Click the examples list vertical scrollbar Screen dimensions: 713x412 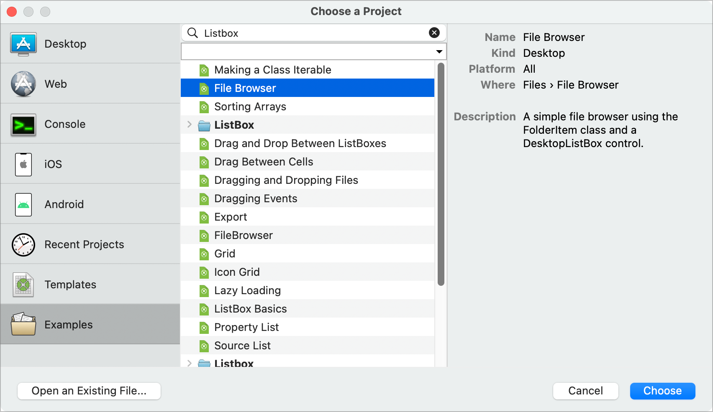coord(441,174)
